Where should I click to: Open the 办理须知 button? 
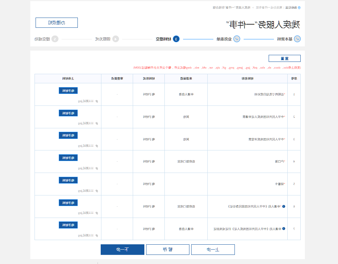tap(56, 22)
